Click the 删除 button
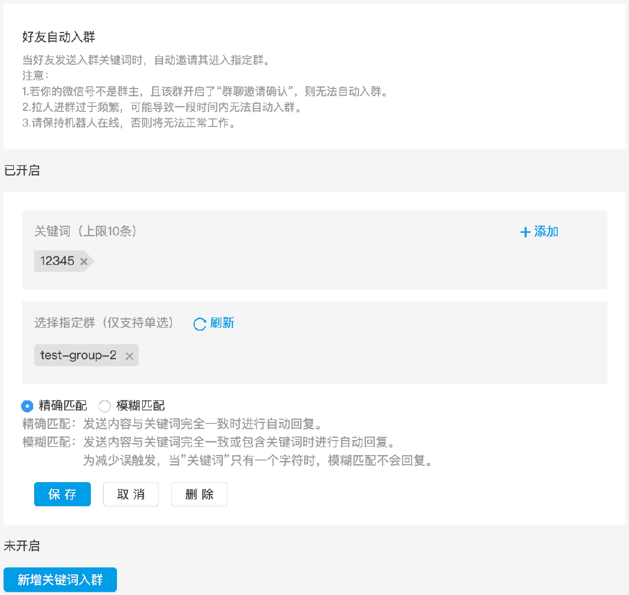The image size is (629, 595). click(x=199, y=494)
